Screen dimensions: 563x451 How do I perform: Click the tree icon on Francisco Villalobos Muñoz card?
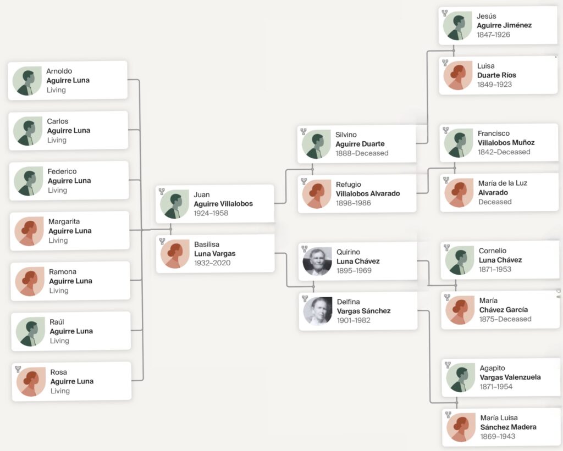(446, 131)
